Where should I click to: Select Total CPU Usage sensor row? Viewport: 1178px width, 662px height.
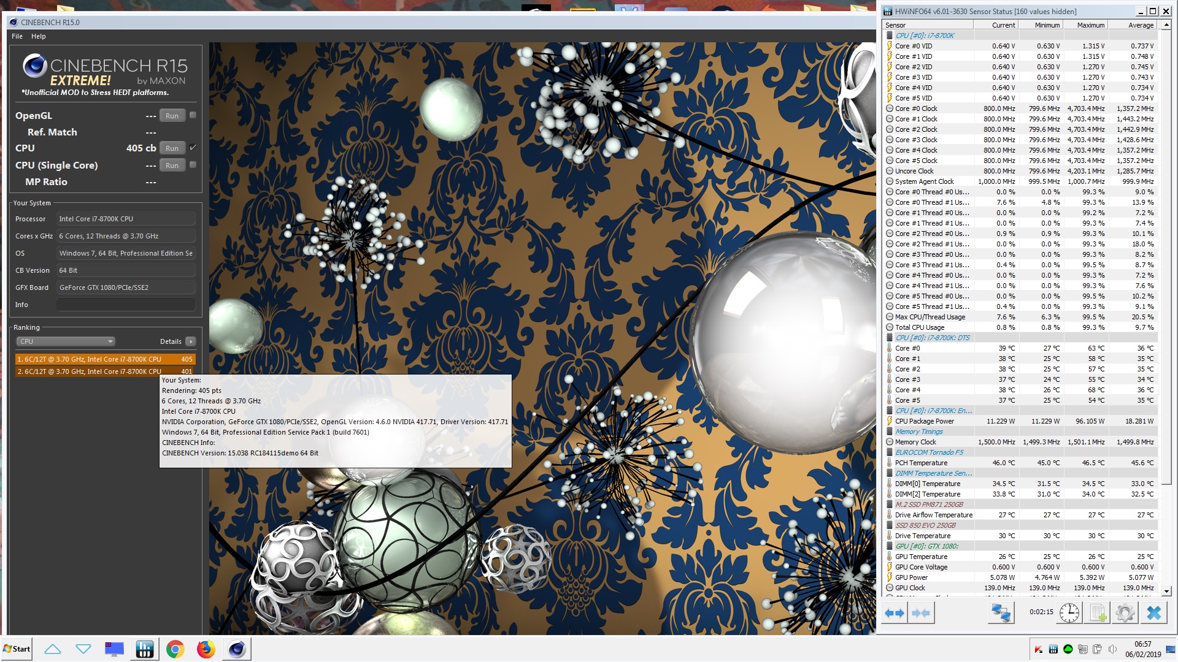1020,327
